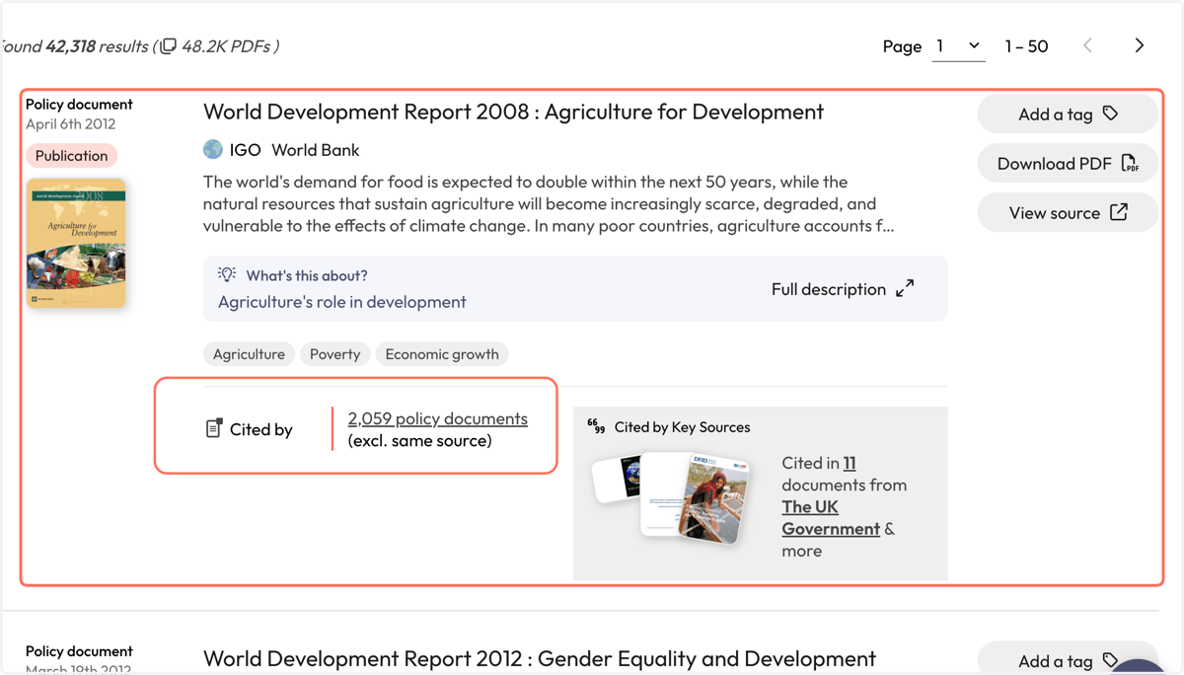Open The UK Government link
The image size is (1184, 675).
(x=831, y=518)
